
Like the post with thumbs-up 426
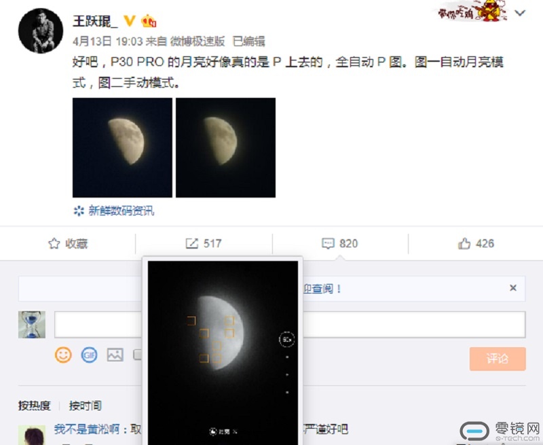pos(464,244)
